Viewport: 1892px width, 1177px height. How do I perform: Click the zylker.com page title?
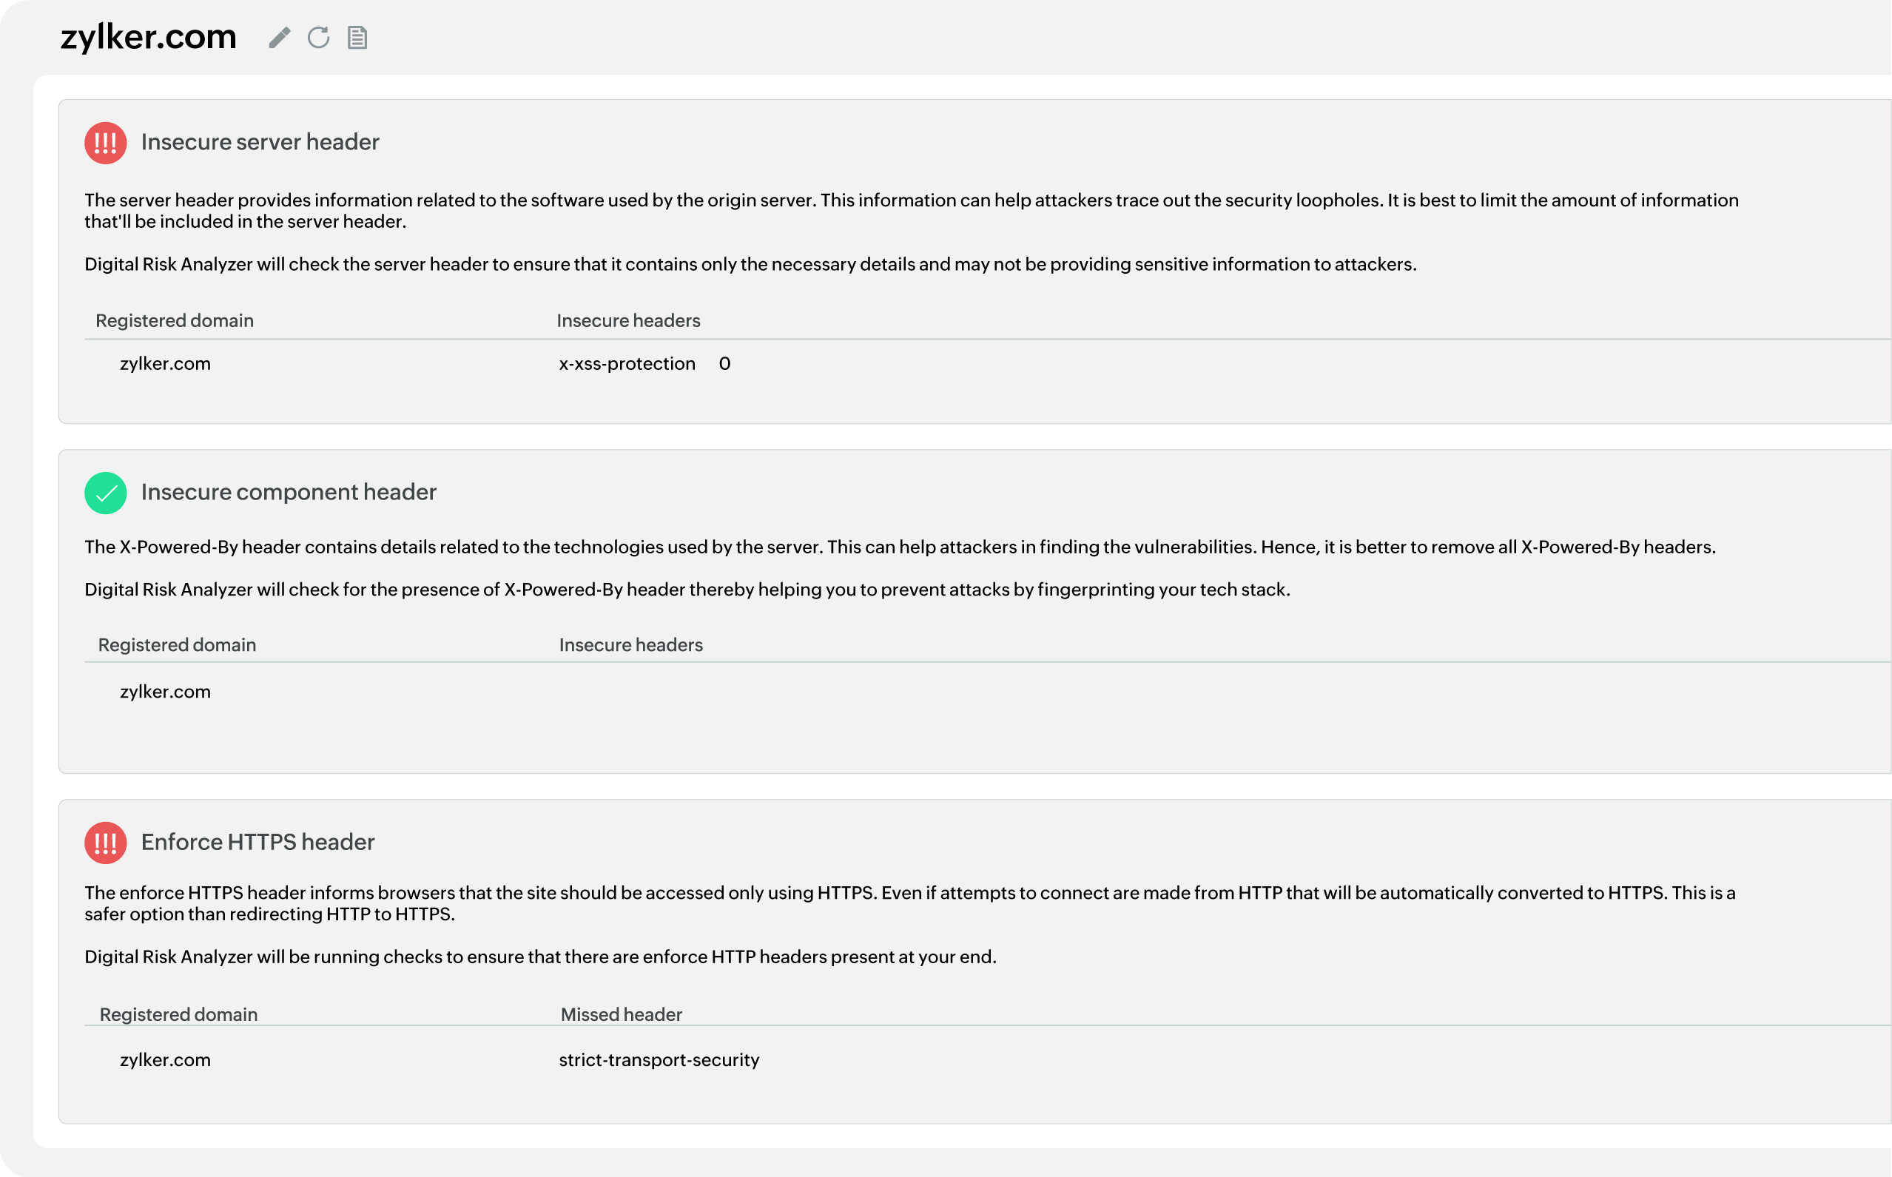pos(149,36)
